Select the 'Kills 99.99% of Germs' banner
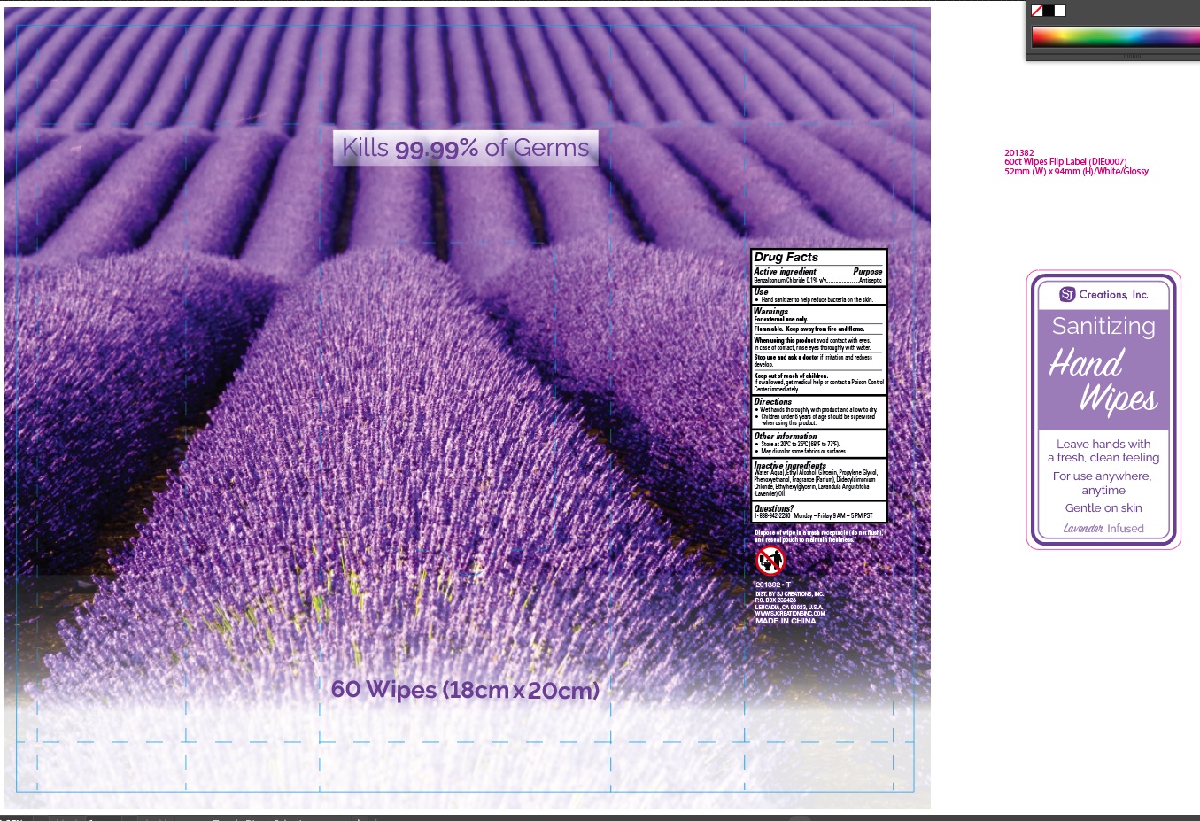 tap(465, 148)
